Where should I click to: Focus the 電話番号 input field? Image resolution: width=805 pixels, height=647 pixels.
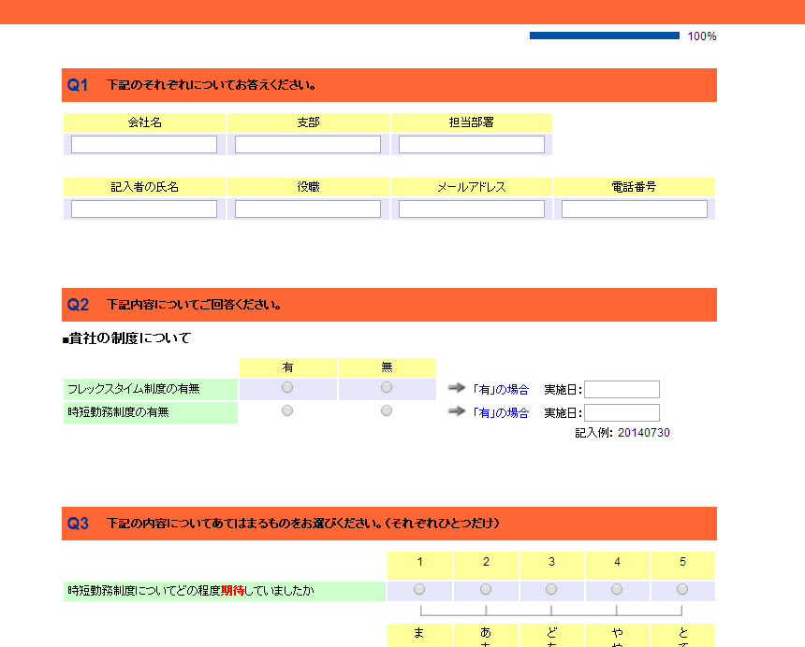[635, 209]
